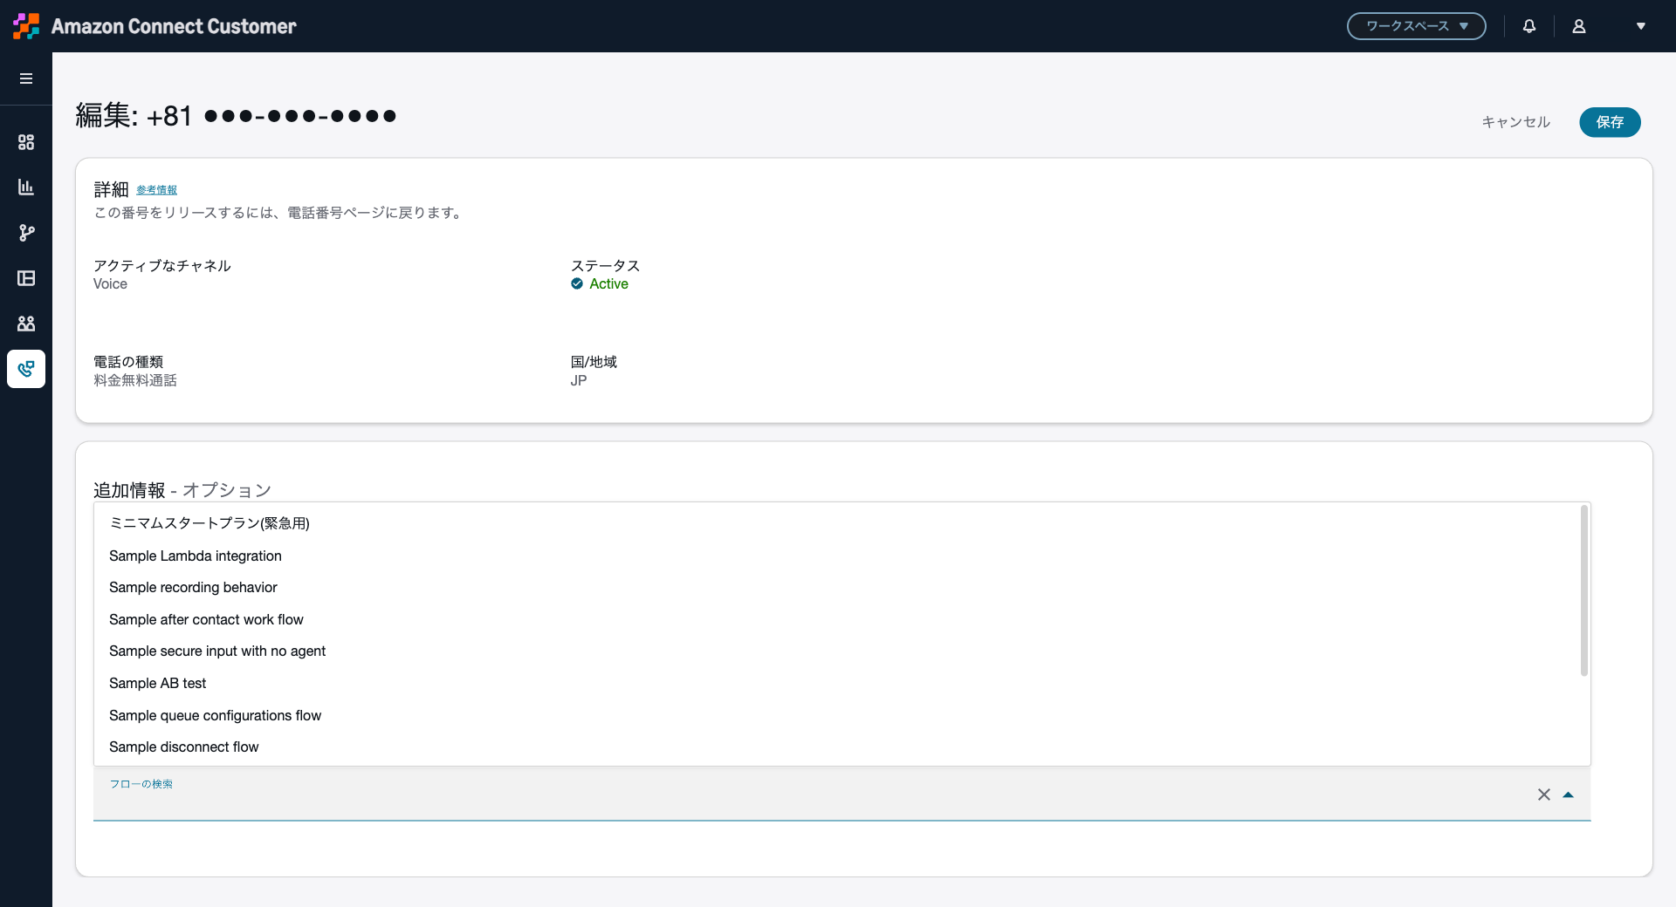
Task: Save changes with 保存 button
Action: tap(1611, 122)
